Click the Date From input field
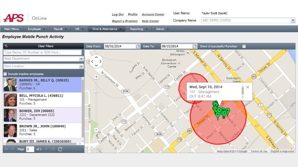Screen dimensions: 298x167 [x=120, y=46]
